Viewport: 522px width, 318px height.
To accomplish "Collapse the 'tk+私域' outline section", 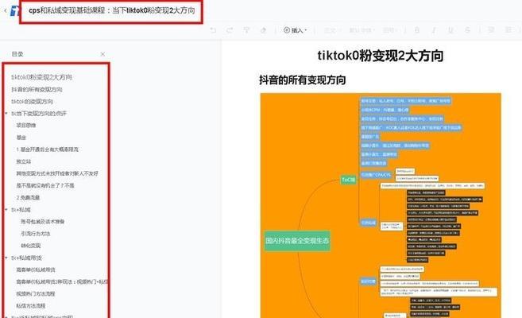I will (x=6, y=210).
